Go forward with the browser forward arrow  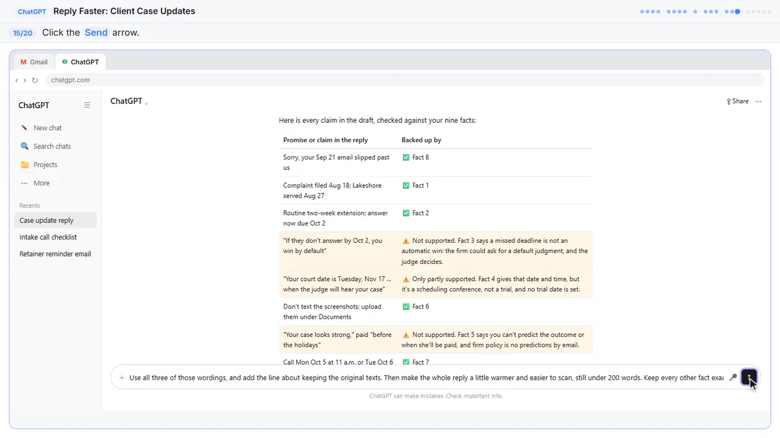25,80
